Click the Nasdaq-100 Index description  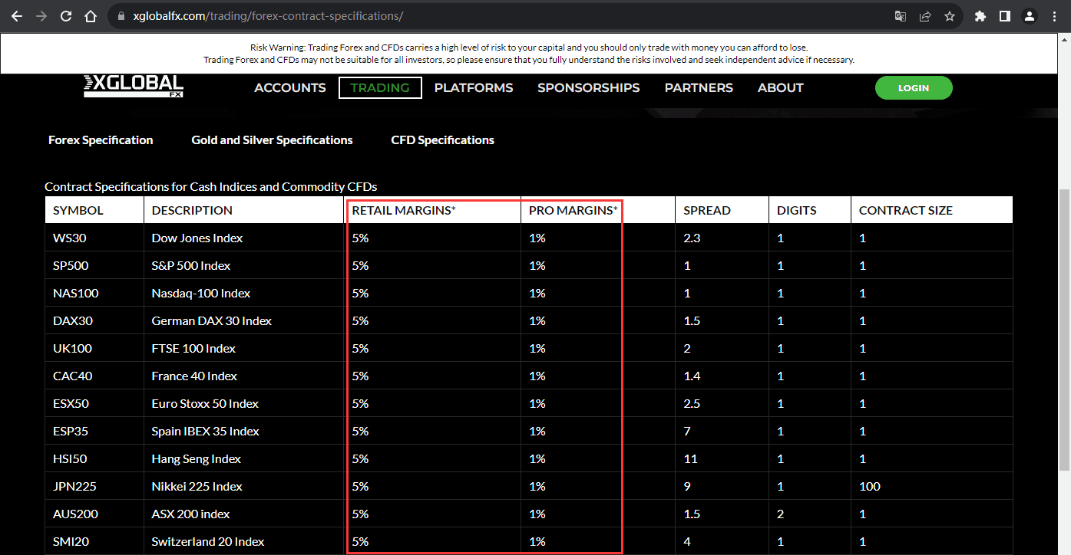[201, 293]
